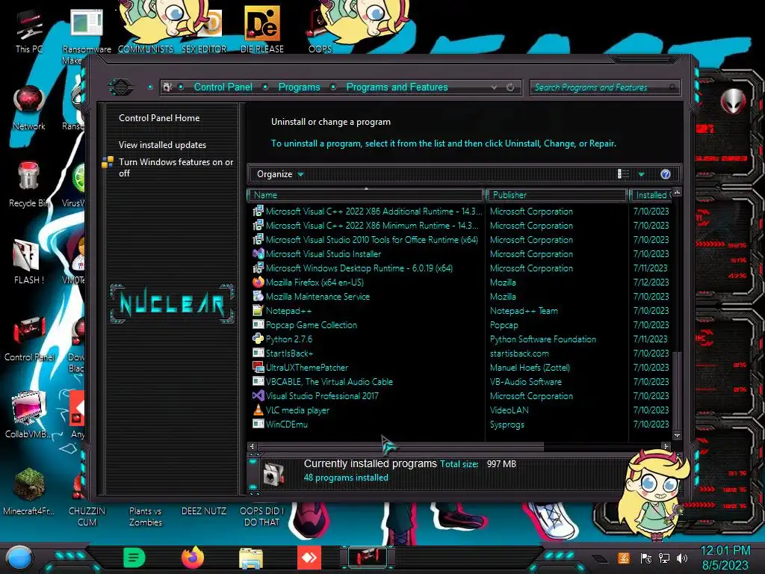
Task: Open the green notes app on taskbar
Action: point(134,558)
